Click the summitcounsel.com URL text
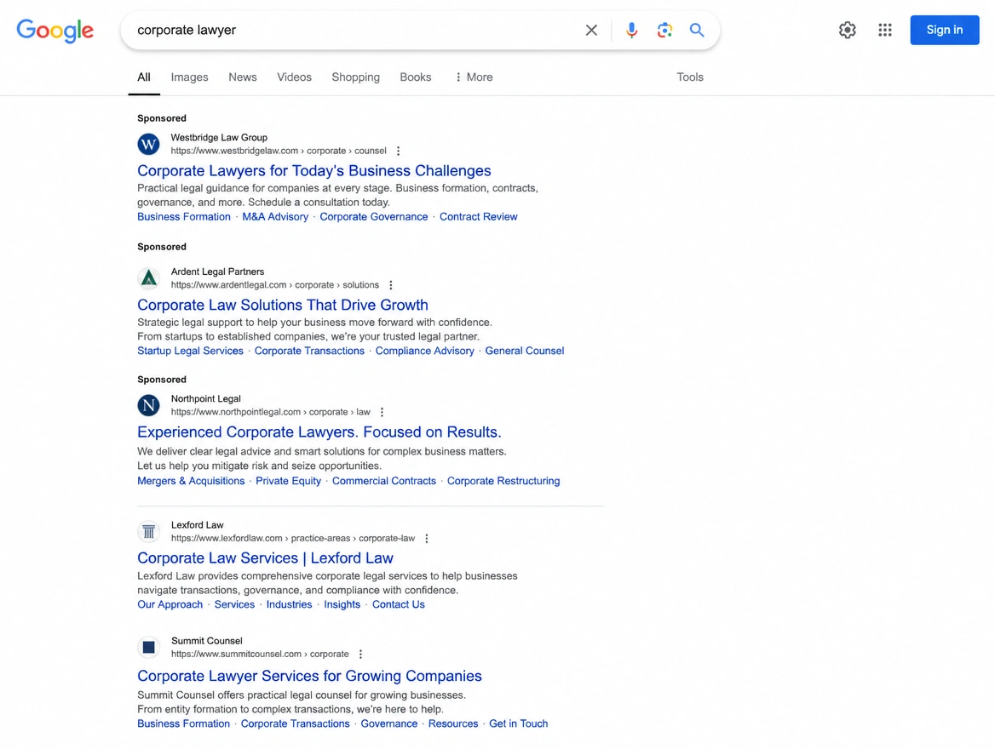 click(x=260, y=654)
